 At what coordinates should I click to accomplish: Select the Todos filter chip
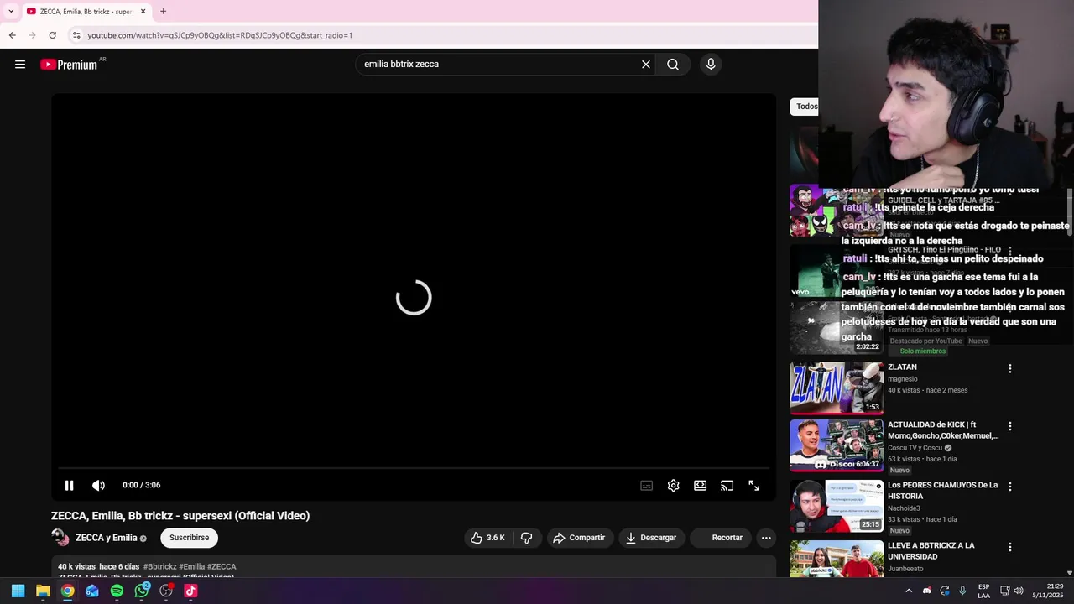point(805,107)
